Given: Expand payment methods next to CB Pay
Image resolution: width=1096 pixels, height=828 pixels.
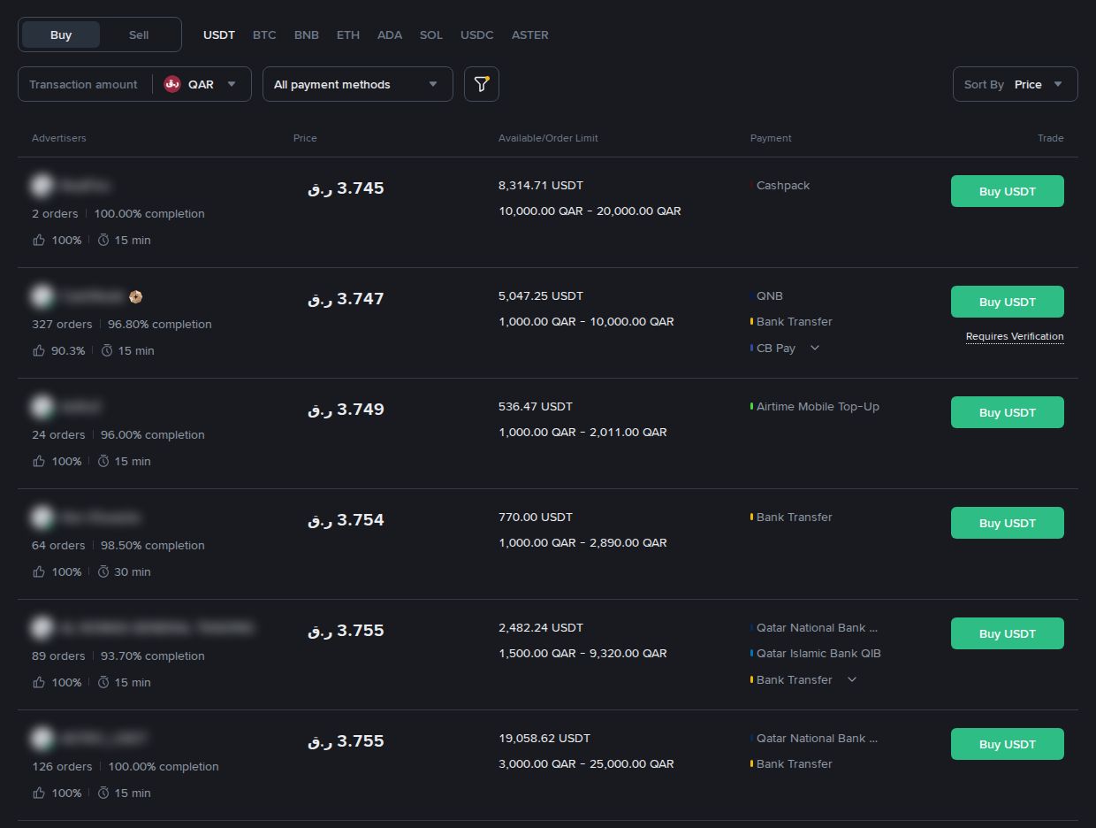Looking at the screenshot, I should coord(815,348).
